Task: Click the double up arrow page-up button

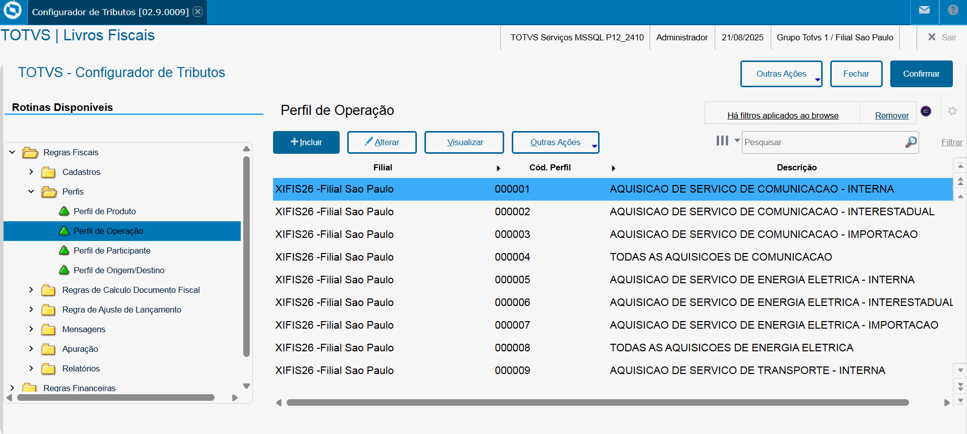Action: 960,181
